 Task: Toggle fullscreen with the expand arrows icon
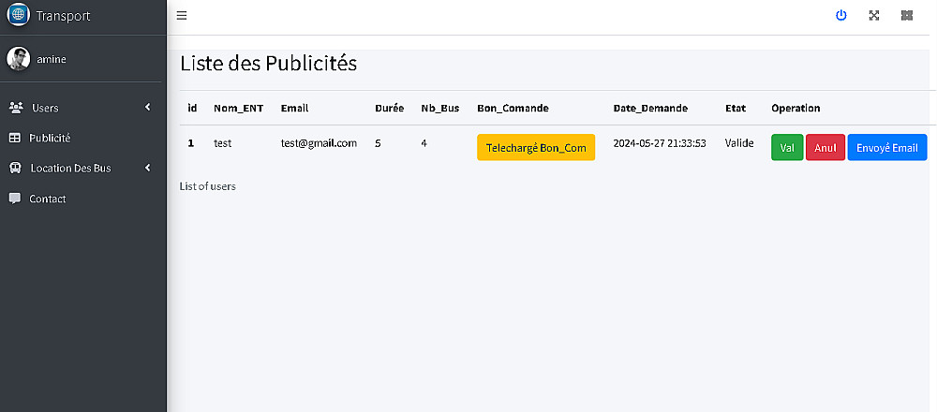pyautogui.click(x=874, y=16)
